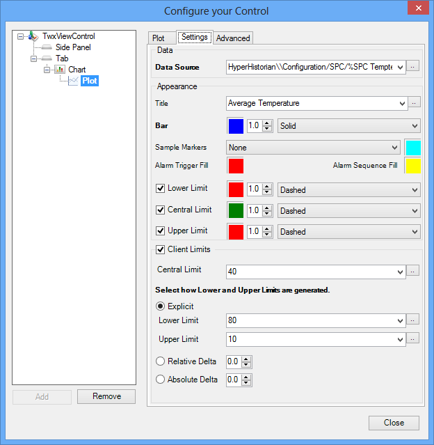Click browse button beside Upper Limit value
Image resolution: width=434 pixels, height=445 pixels.
pyautogui.click(x=413, y=339)
